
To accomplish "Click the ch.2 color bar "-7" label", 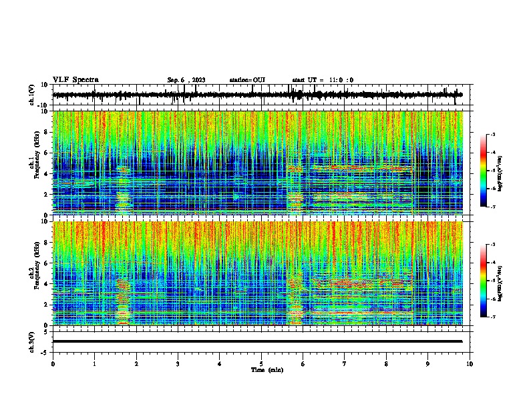I will click(x=492, y=317).
